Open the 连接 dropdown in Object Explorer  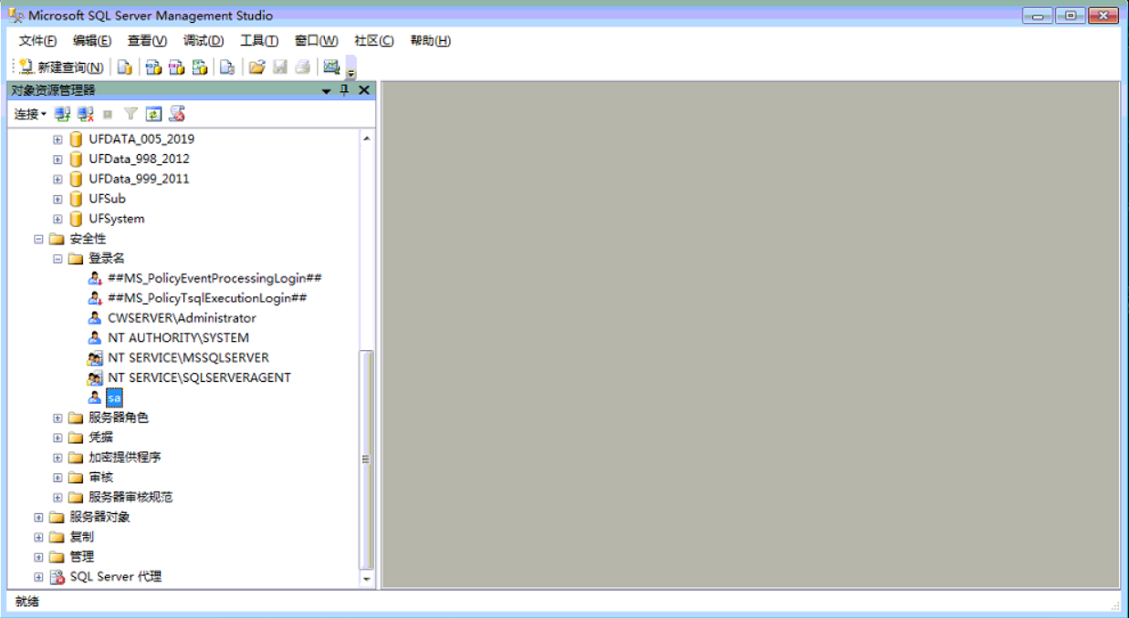click(30, 114)
